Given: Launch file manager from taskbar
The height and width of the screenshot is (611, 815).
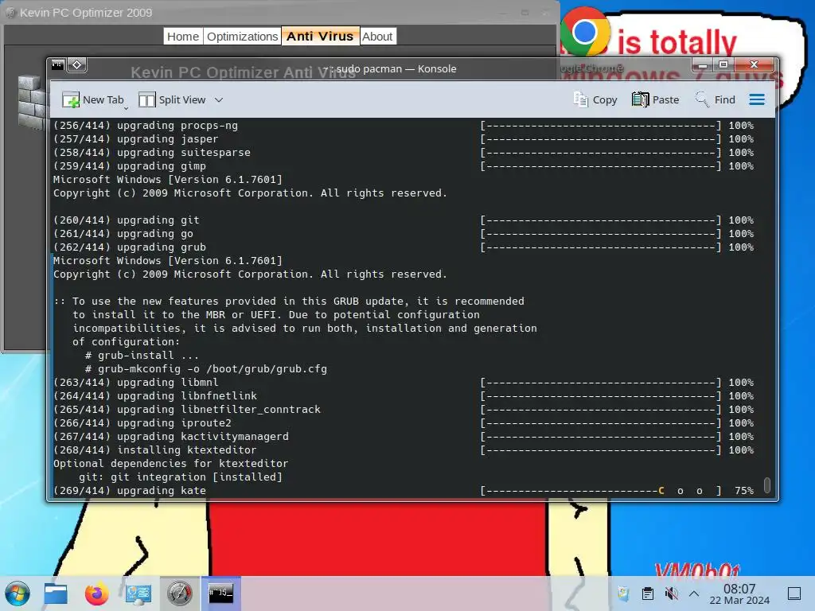Looking at the screenshot, I should click(x=56, y=593).
